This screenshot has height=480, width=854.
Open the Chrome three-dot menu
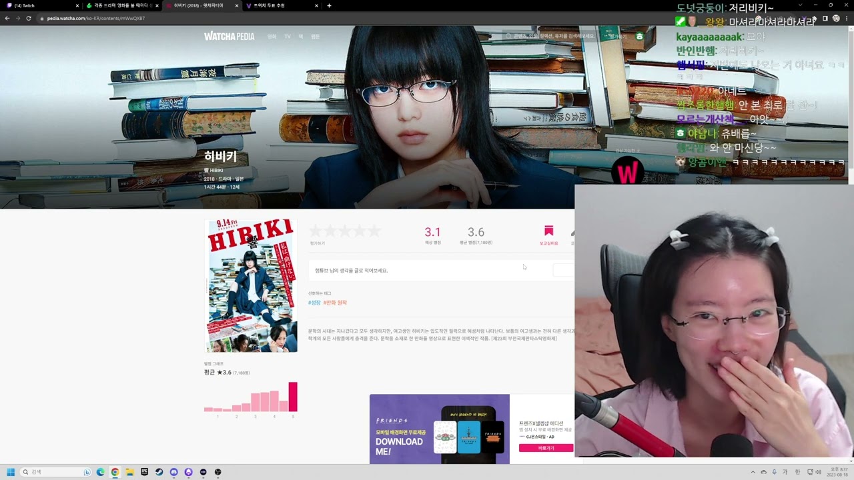[x=847, y=18]
